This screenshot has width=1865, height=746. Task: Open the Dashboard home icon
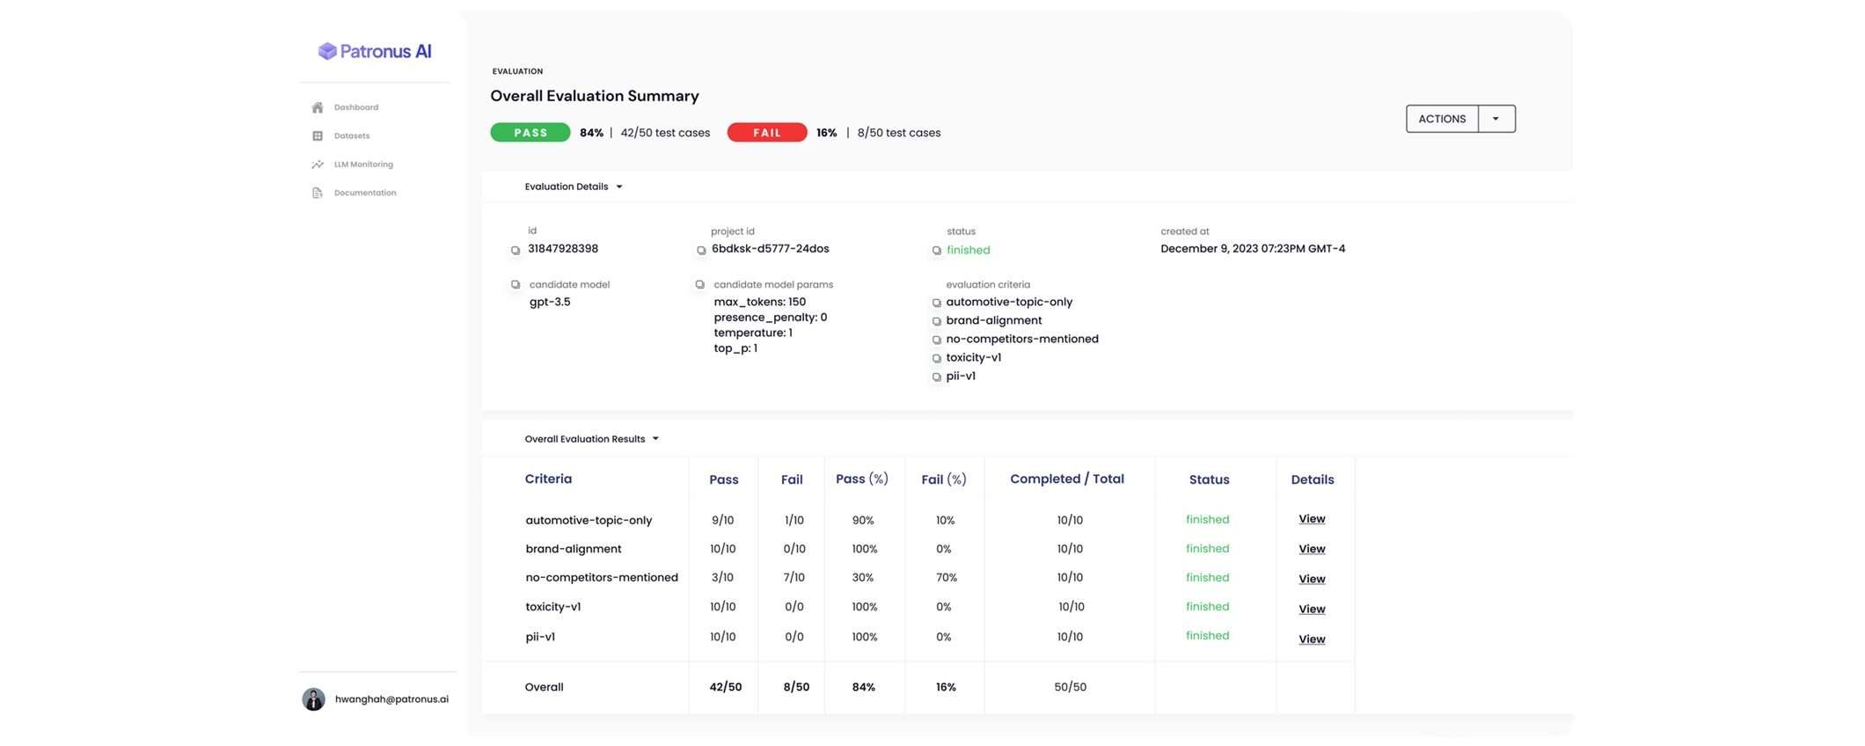[318, 107]
